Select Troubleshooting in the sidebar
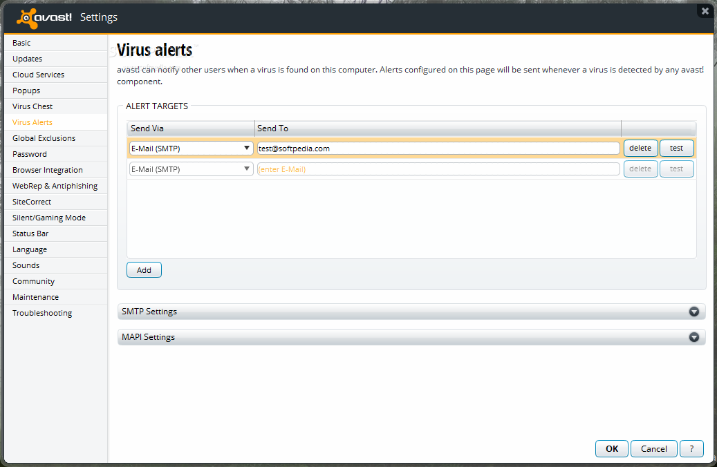This screenshot has width=717, height=467. point(56,313)
